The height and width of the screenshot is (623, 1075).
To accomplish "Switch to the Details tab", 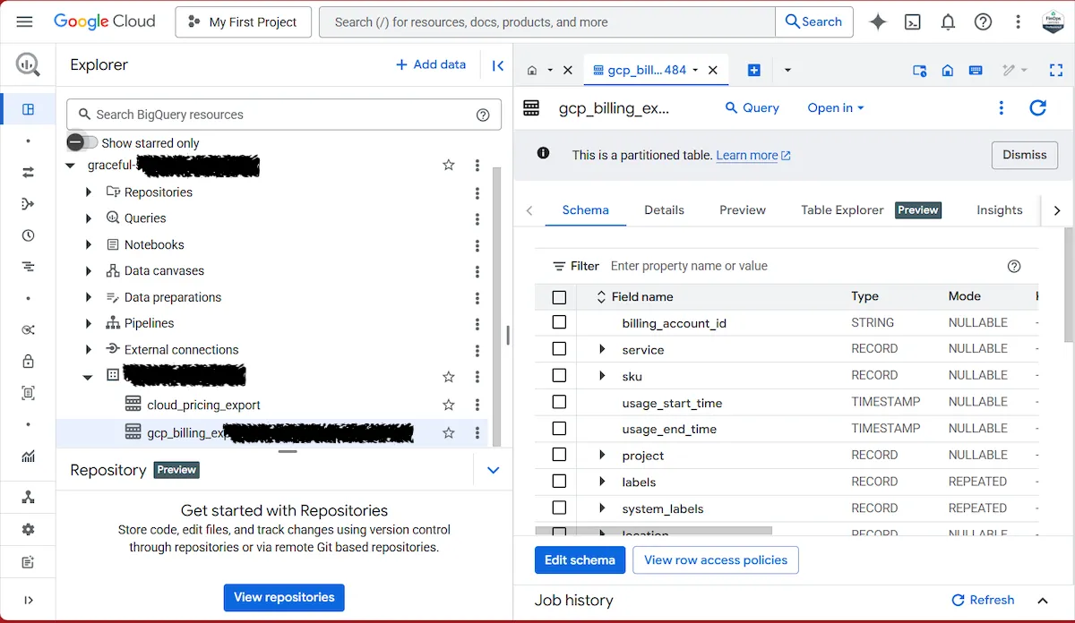I will point(664,209).
